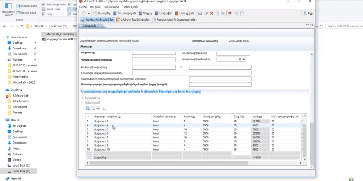Image resolution: width=363 pixels, height=181 pixels.
Task: Click the Բանկային տվյալները input field
Action: [x=154, y=67]
